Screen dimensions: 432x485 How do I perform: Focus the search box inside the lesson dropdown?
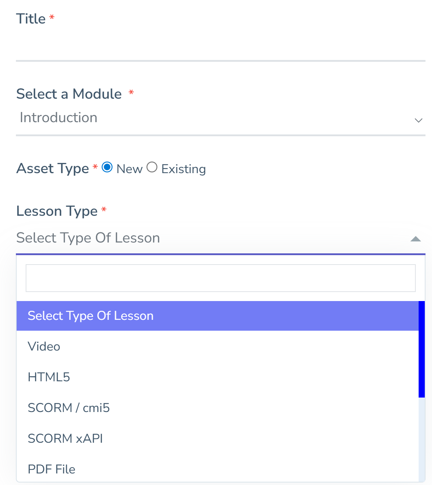(221, 278)
